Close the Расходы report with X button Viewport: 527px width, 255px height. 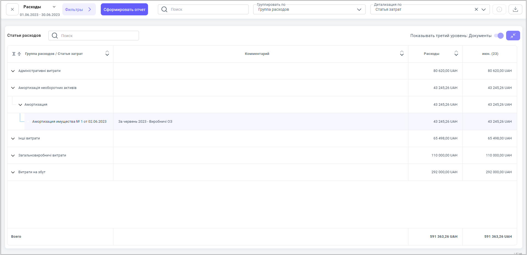pos(12,9)
